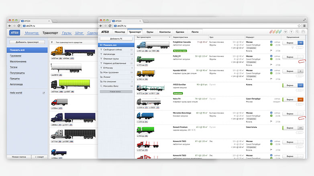Open the dropdown arrow next to FUSO_FP Биржа
Viewport: 314px width, 176px height.
click(300, 57)
